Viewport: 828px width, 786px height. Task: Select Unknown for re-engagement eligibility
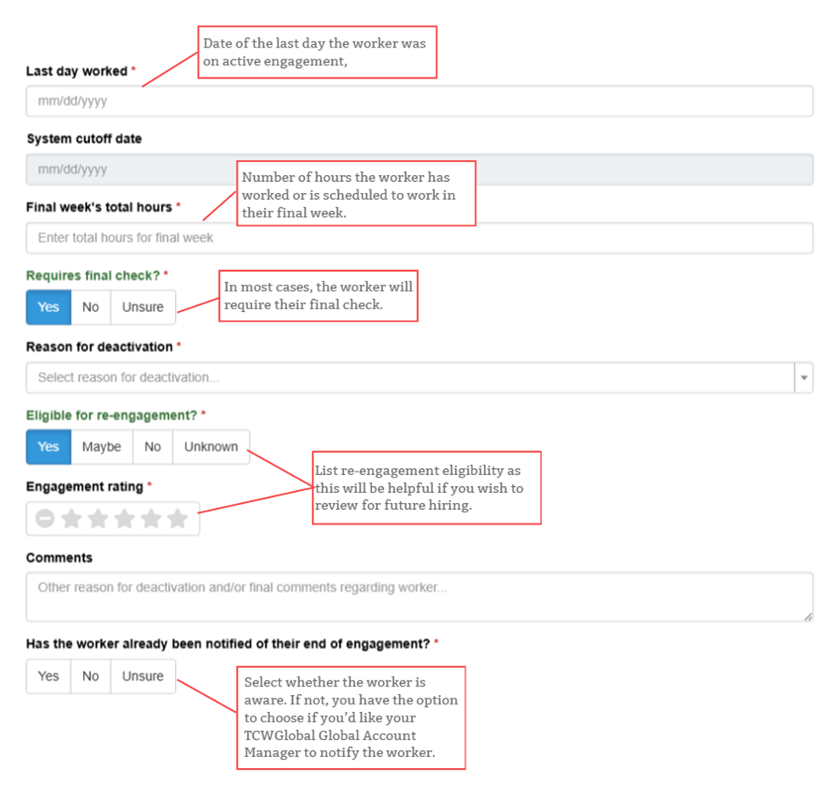[x=211, y=447]
